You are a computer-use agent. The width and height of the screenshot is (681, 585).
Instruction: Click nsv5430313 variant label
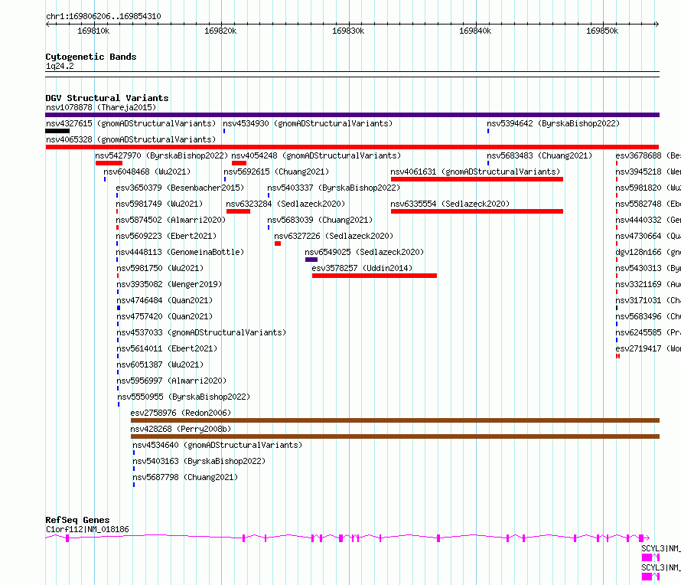(648, 268)
